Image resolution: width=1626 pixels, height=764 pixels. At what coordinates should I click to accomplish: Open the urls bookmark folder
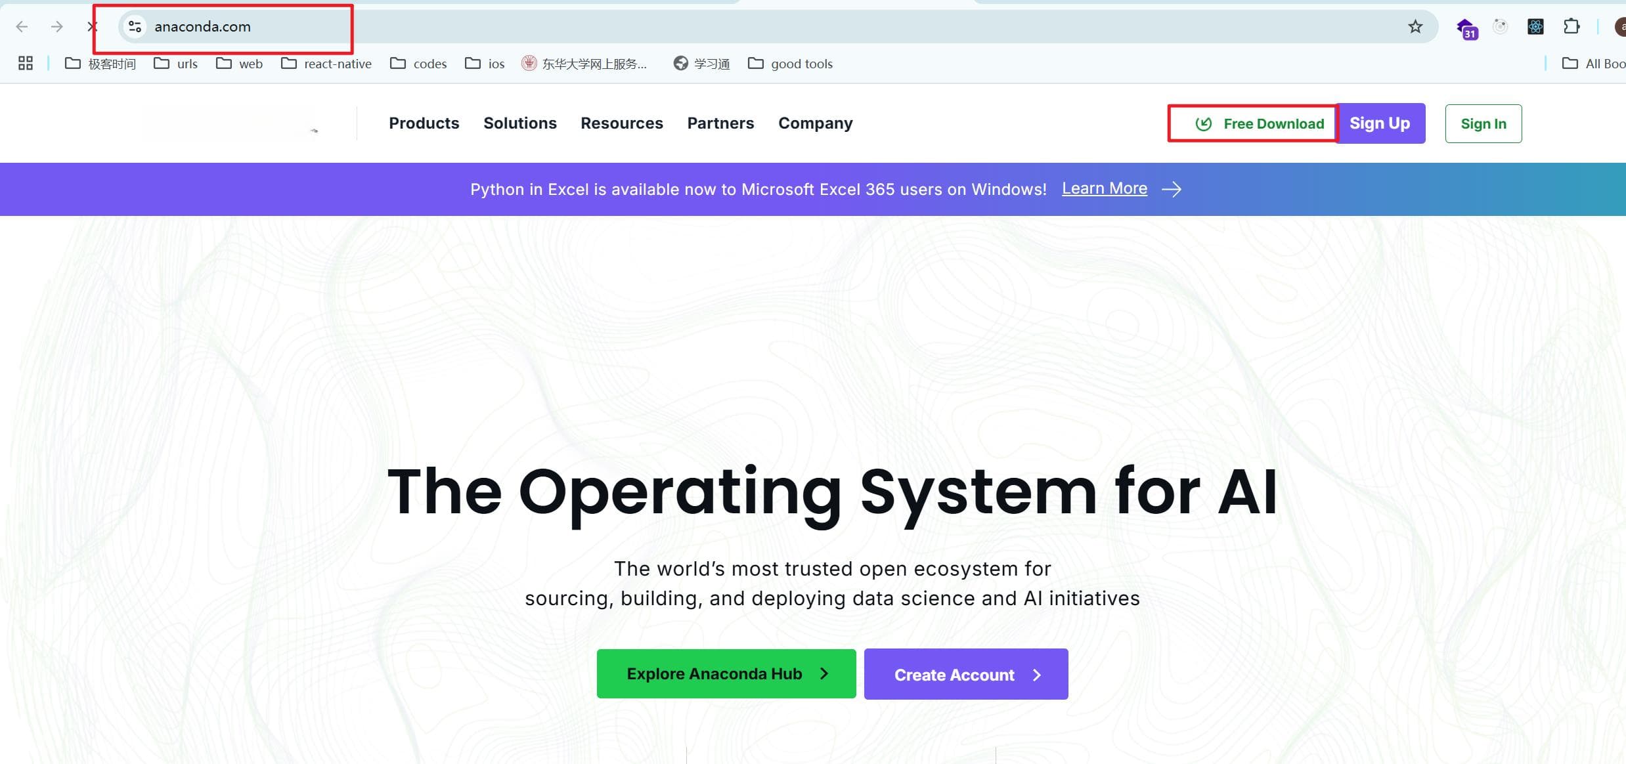click(175, 63)
